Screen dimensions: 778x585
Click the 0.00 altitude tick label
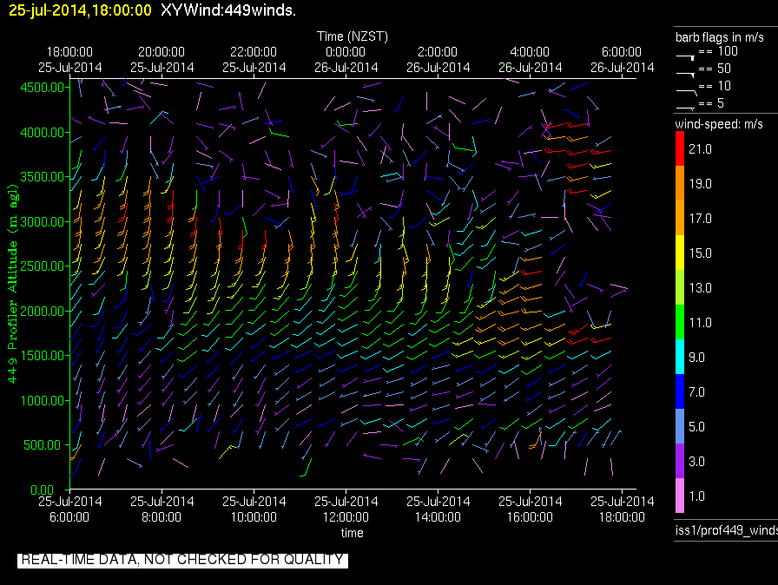click(x=43, y=490)
